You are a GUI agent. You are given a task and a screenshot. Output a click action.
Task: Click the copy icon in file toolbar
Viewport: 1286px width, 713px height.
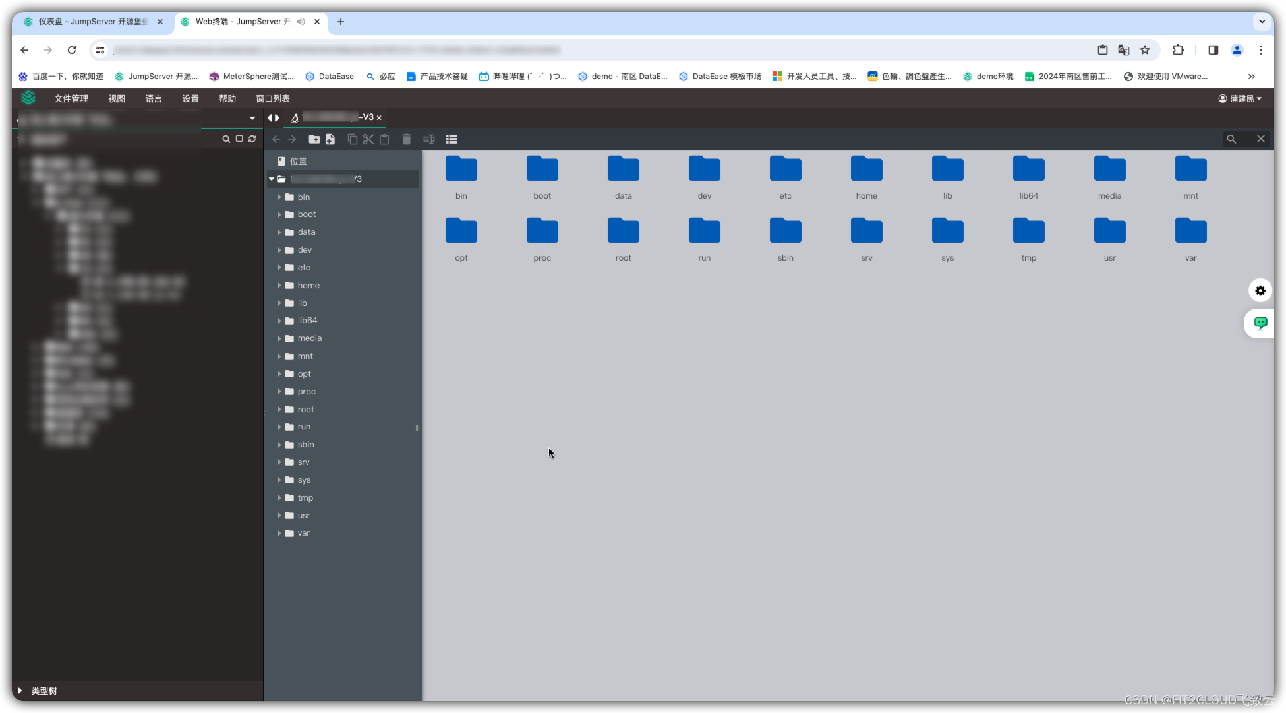pos(353,139)
